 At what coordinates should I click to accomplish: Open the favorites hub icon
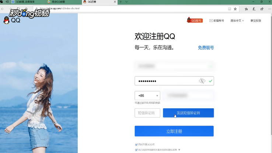coord(246,9)
